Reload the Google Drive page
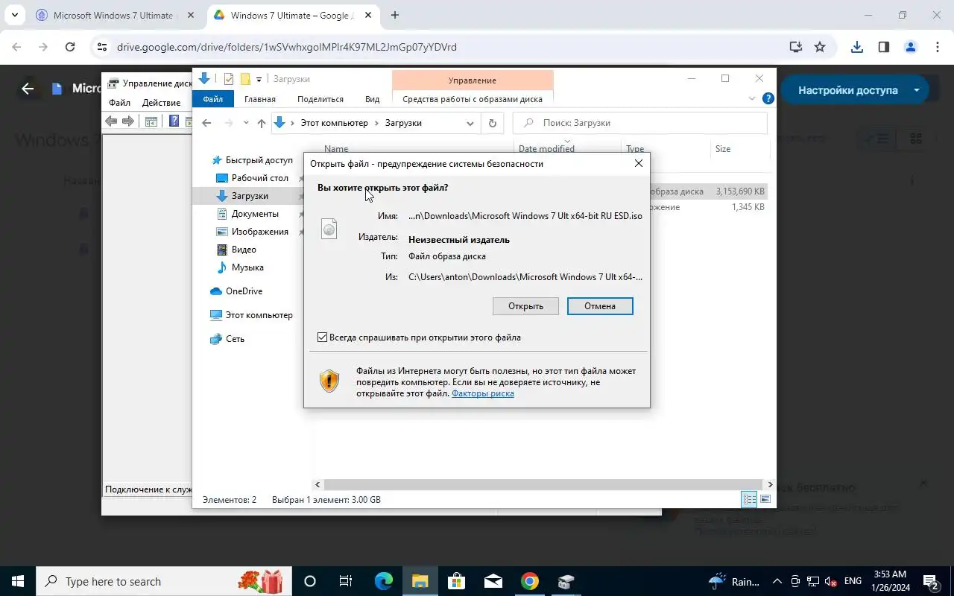Image resolution: width=954 pixels, height=596 pixels. coord(70,47)
